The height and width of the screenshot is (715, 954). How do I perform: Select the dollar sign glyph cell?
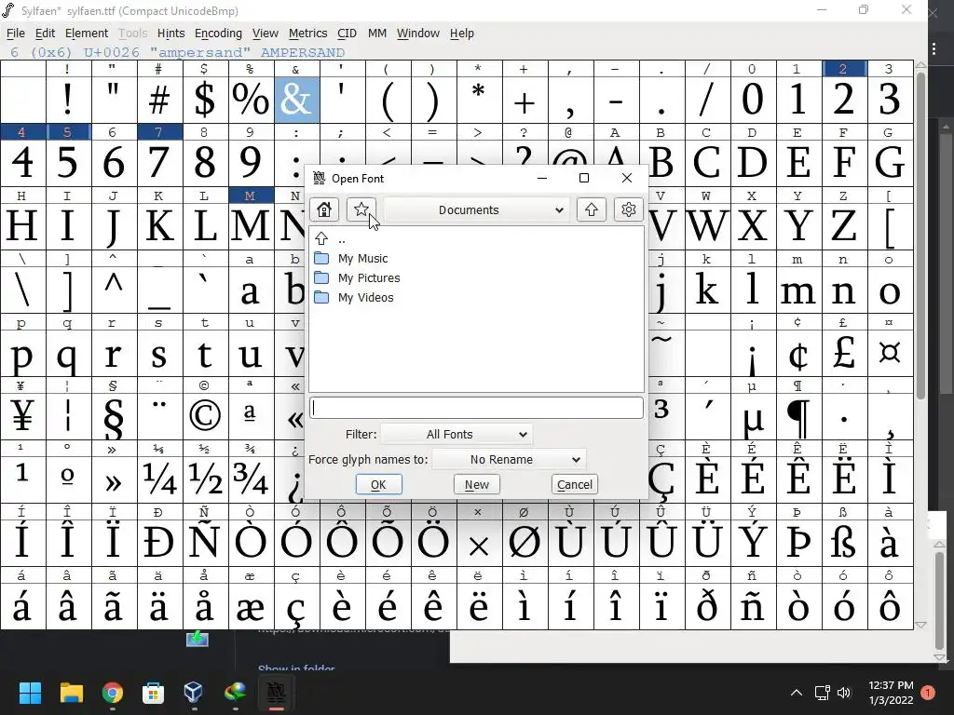(205, 100)
